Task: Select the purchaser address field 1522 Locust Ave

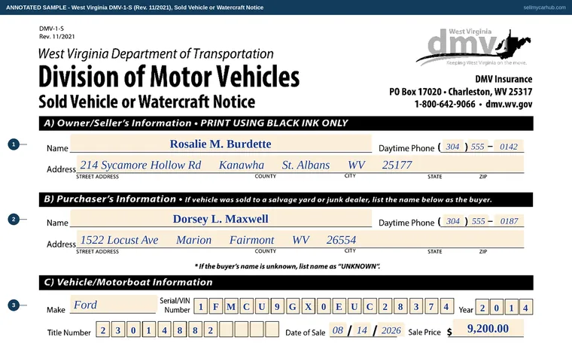Action: pos(300,239)
